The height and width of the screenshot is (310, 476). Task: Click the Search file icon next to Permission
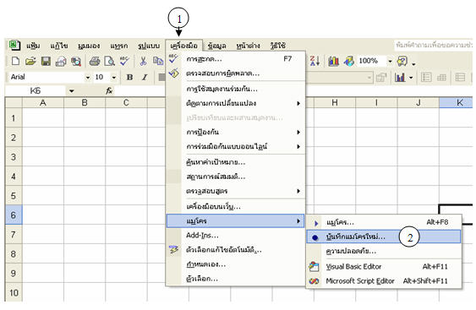coord(76,62)
